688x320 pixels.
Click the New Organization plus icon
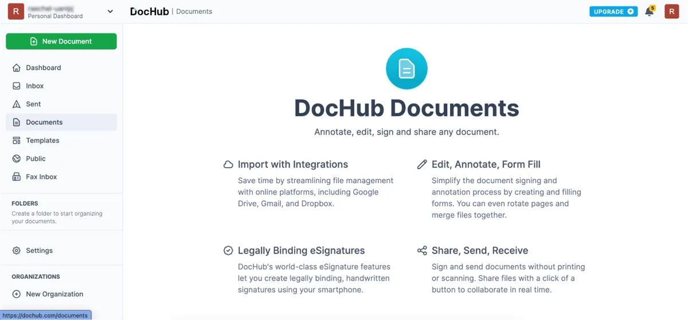click(x=17, y=294)
